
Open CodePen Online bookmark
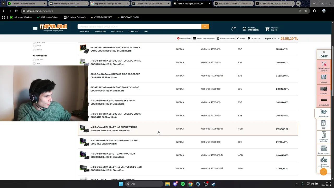[76, 17]
